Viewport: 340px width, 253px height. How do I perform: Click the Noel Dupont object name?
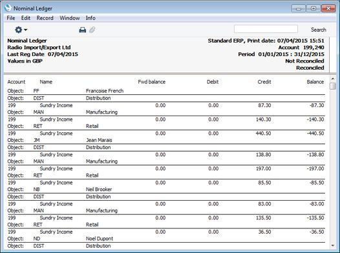pos(100,239)
